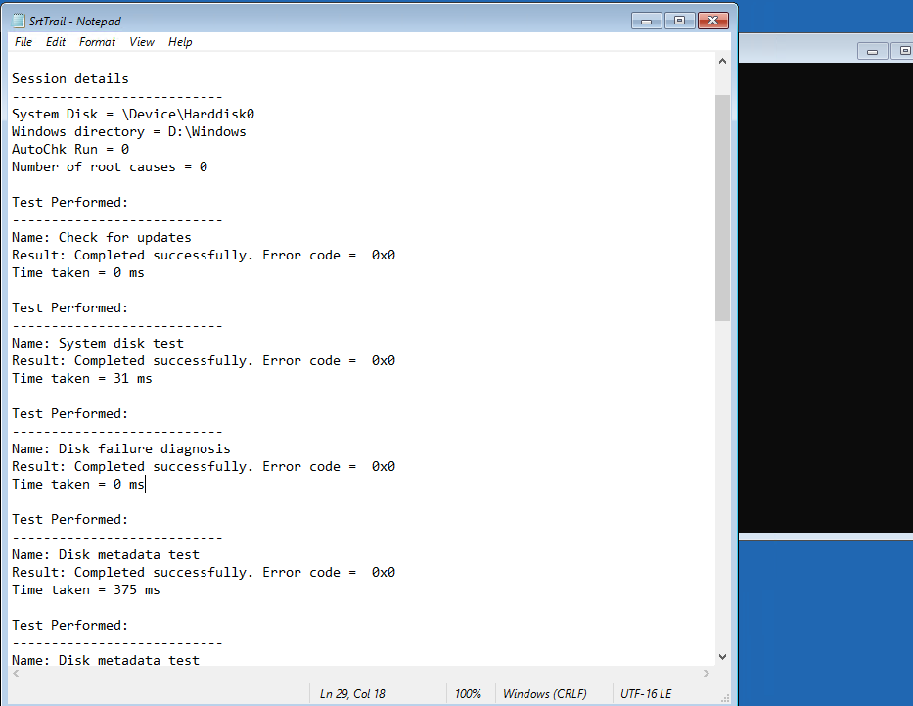Image resolution: width=913 pixels, height=706 pixels.
Task: Click the Notepad icon in title bar
Action: click(x=19, y=21)
